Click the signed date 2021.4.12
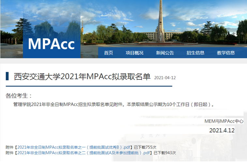Image resolution: width=247 pixels, height=162 pixels. [x=222, y=130]
